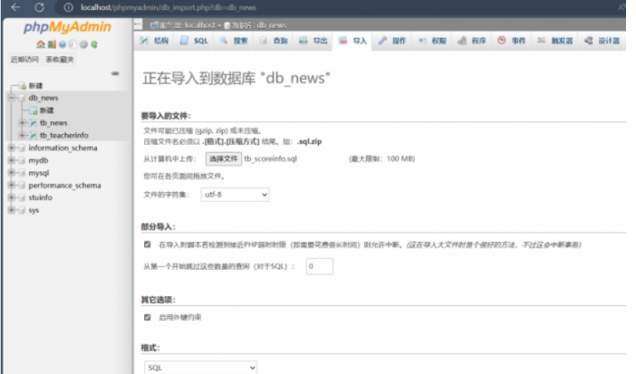This screenshot has width=636, height=374.
Task: Expand the mydb database node
Action: pos(12,160)
